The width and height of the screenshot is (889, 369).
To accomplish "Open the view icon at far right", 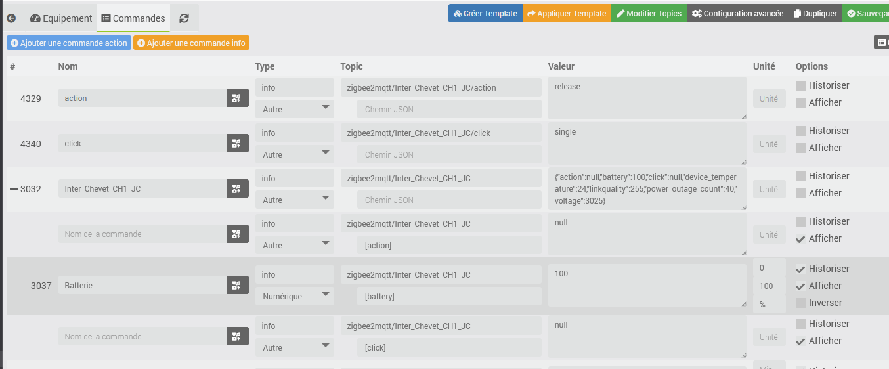I will pos(881,43).
